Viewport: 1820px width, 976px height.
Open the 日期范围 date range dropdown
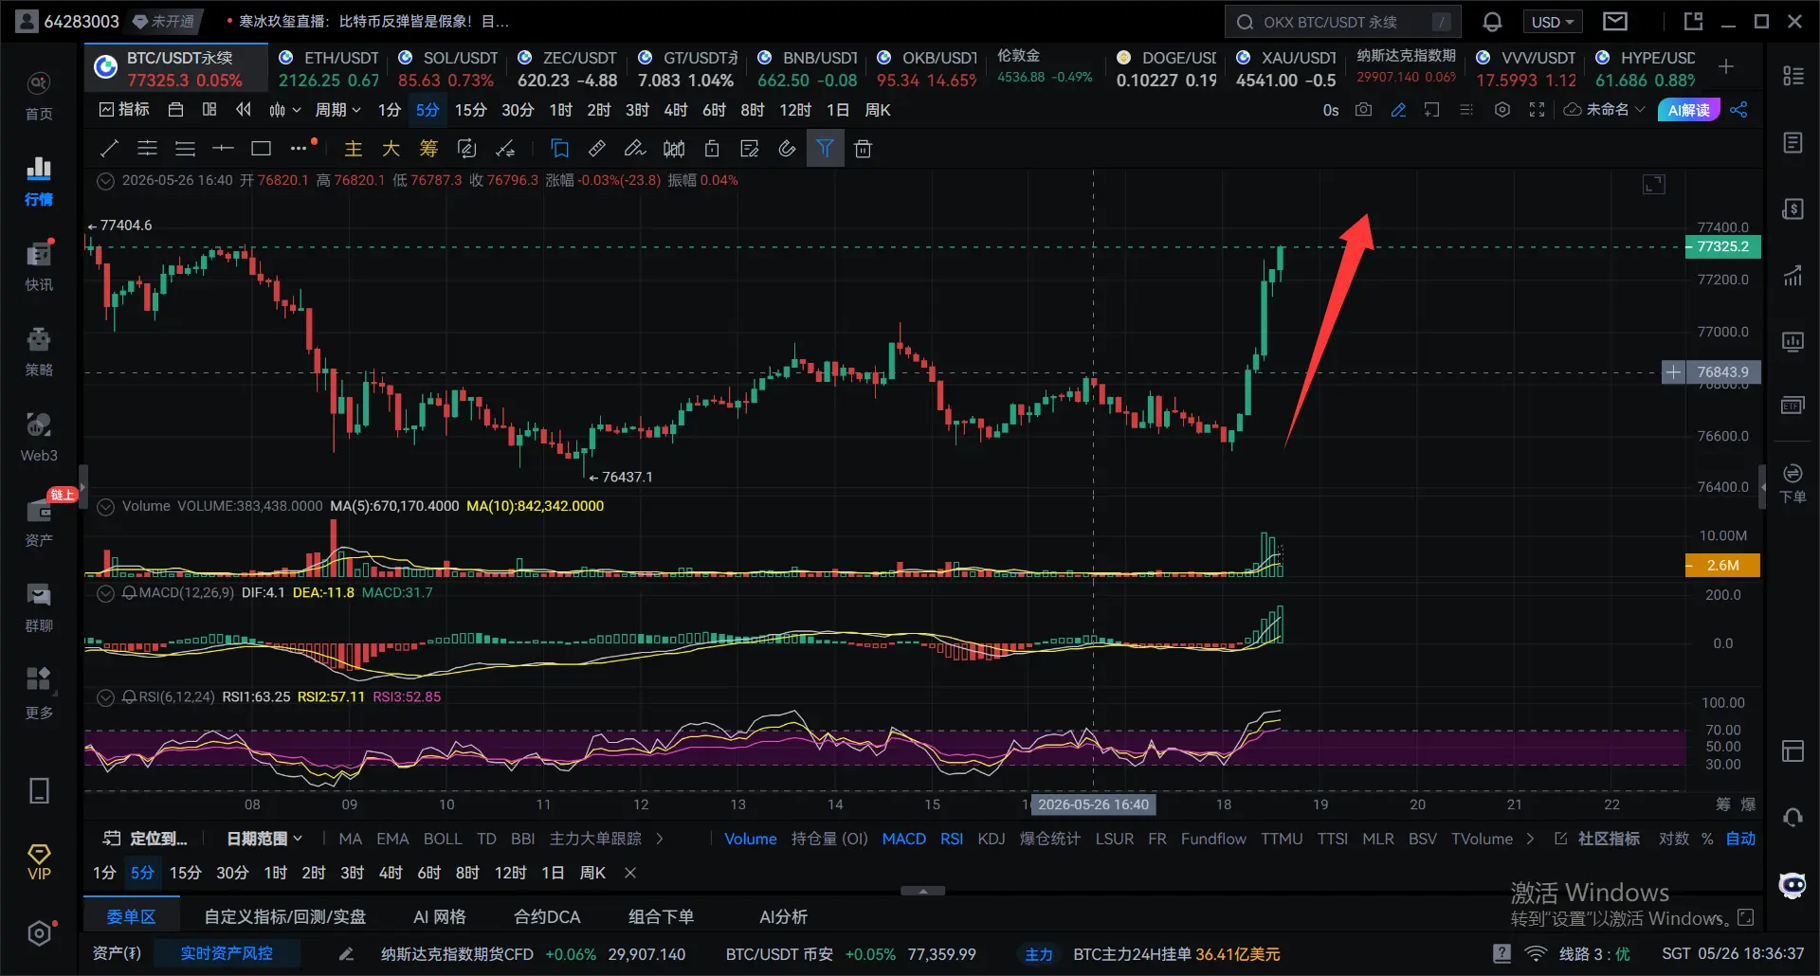click(x=264, y=839)
